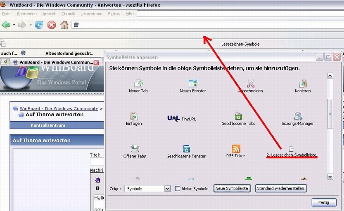Click the Forward arrow button
This screenshot has height=211, width=344.
pyautogui.click(x=22, y=25)
